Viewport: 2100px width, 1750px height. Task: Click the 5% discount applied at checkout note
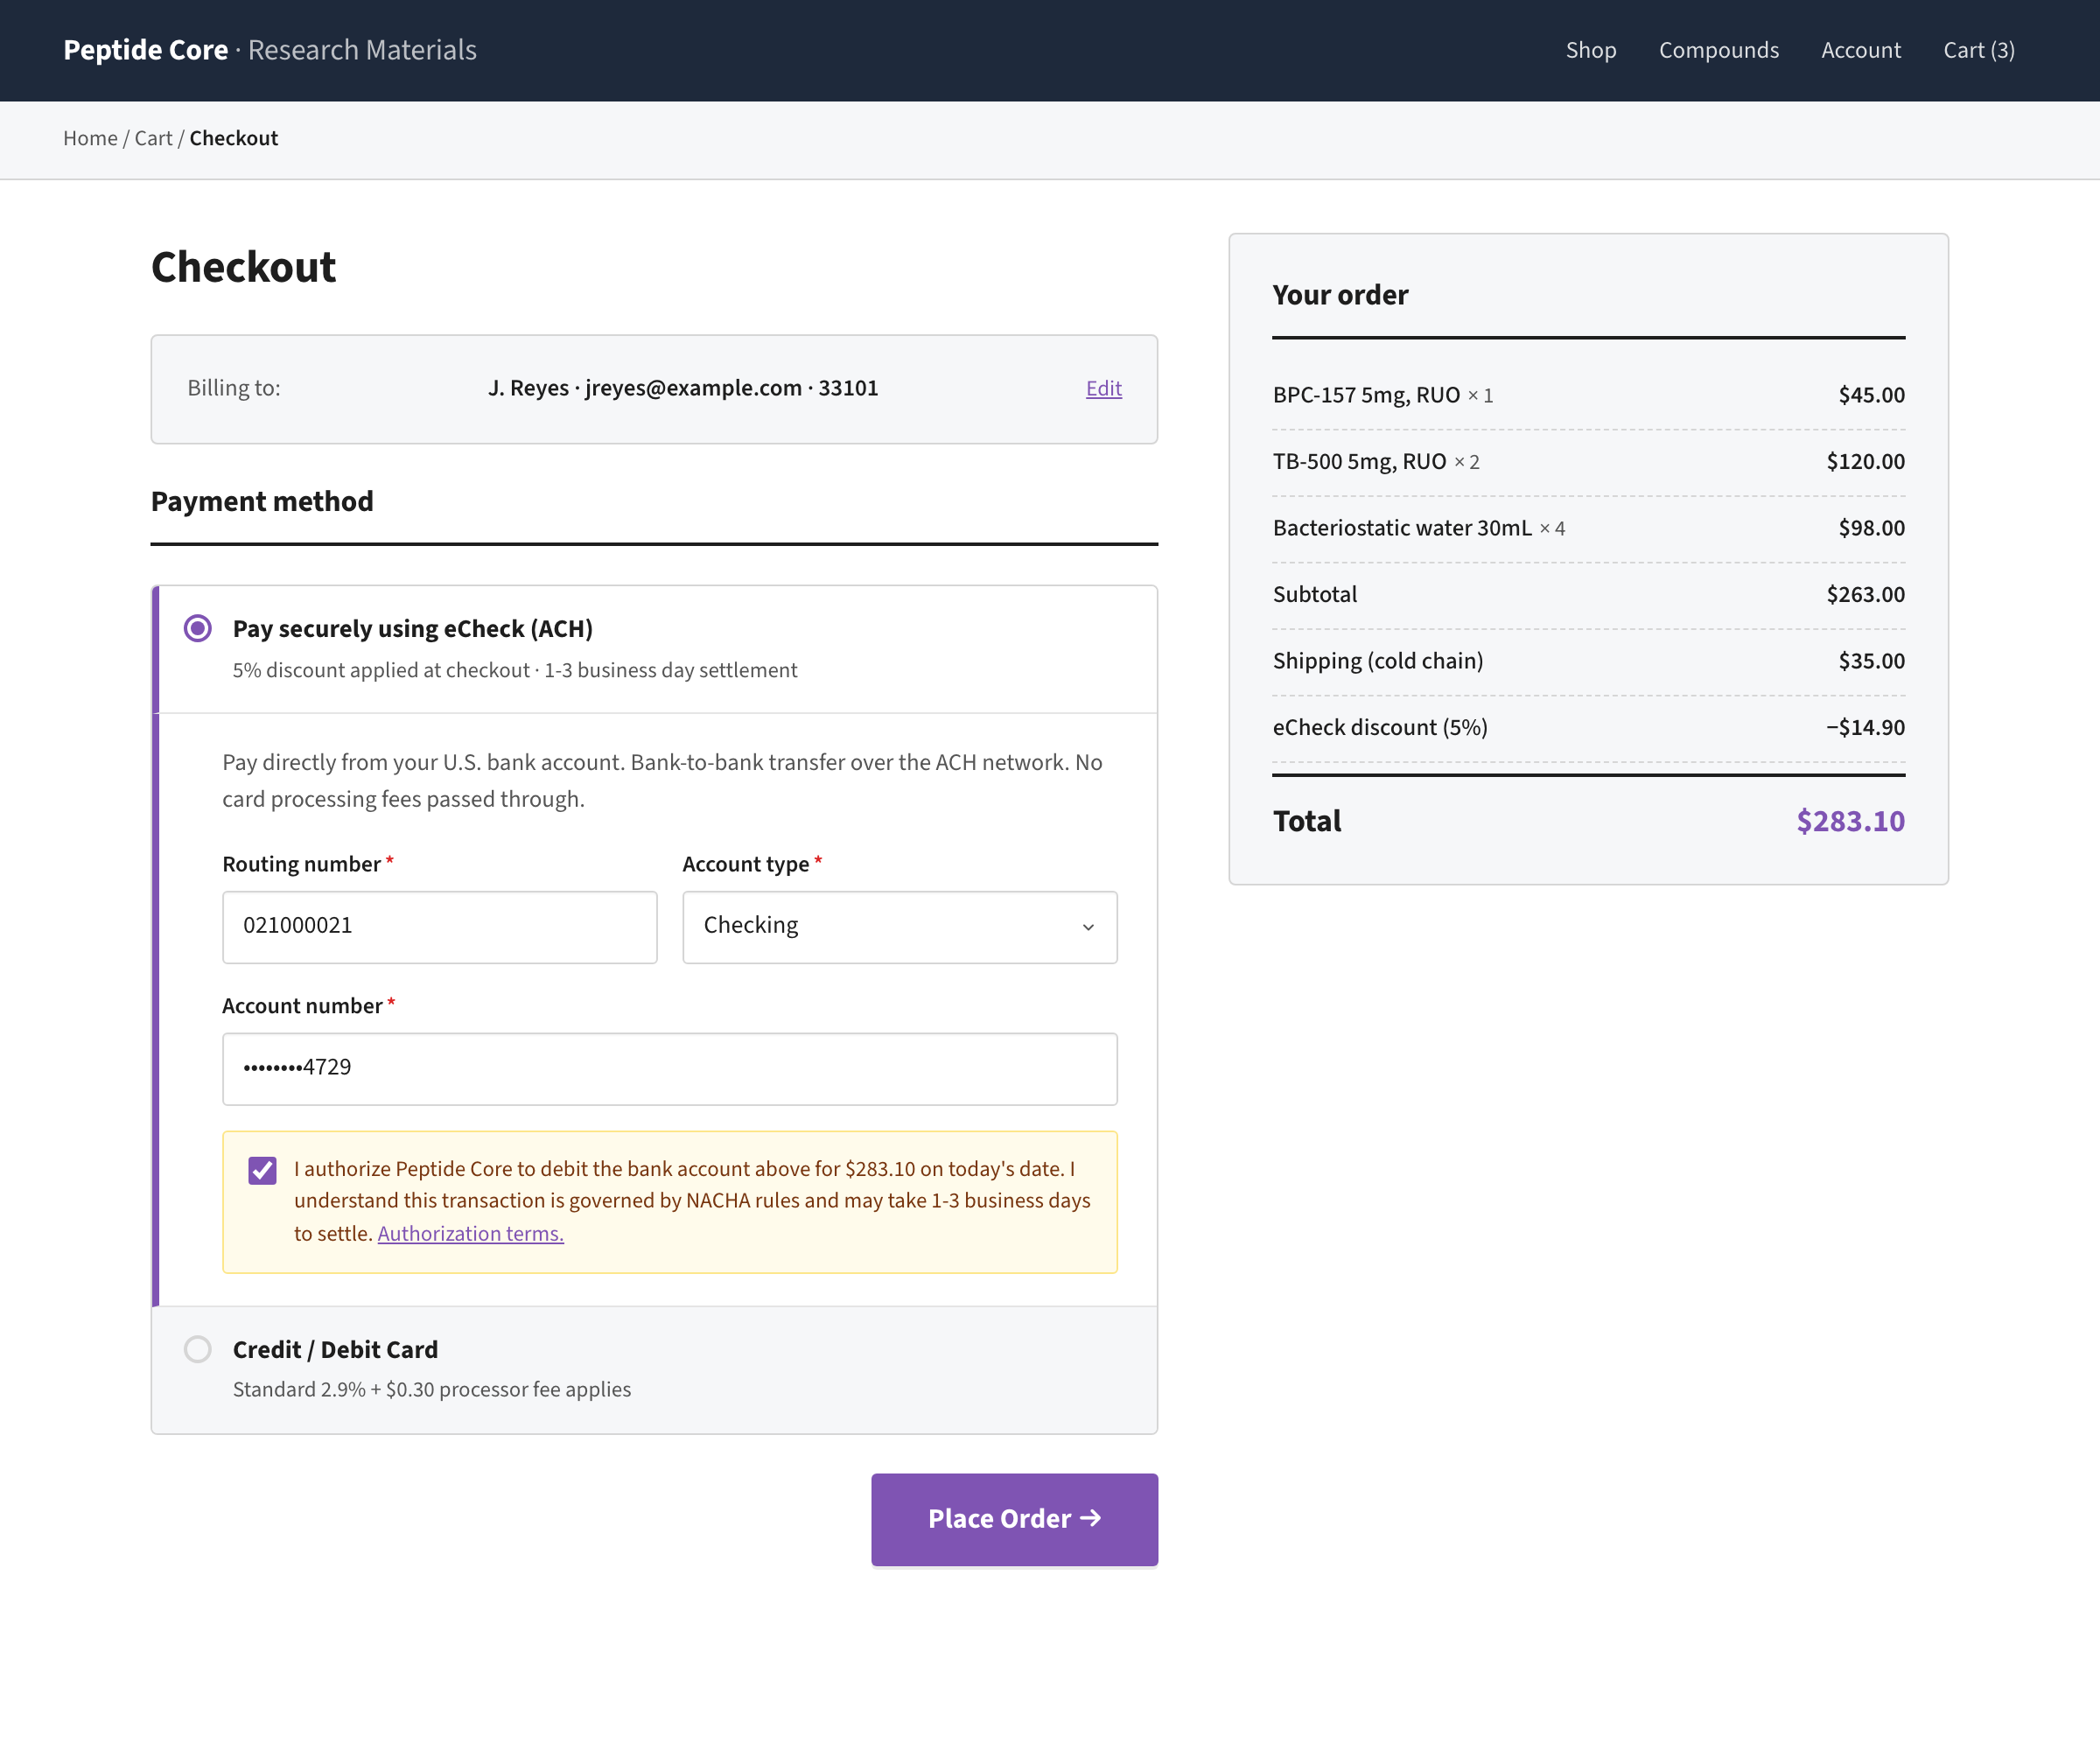coord(515,670)
